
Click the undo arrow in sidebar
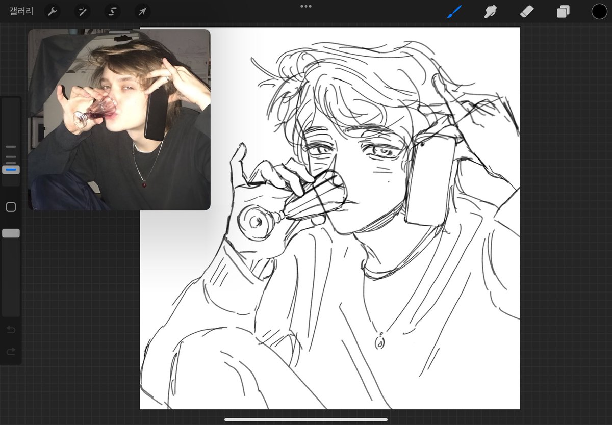pyautogui.click(x=11, y=330)
